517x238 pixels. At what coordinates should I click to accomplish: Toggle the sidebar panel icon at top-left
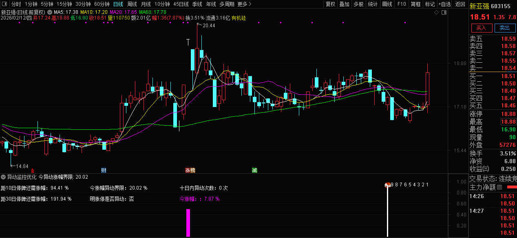pos(4,4)
